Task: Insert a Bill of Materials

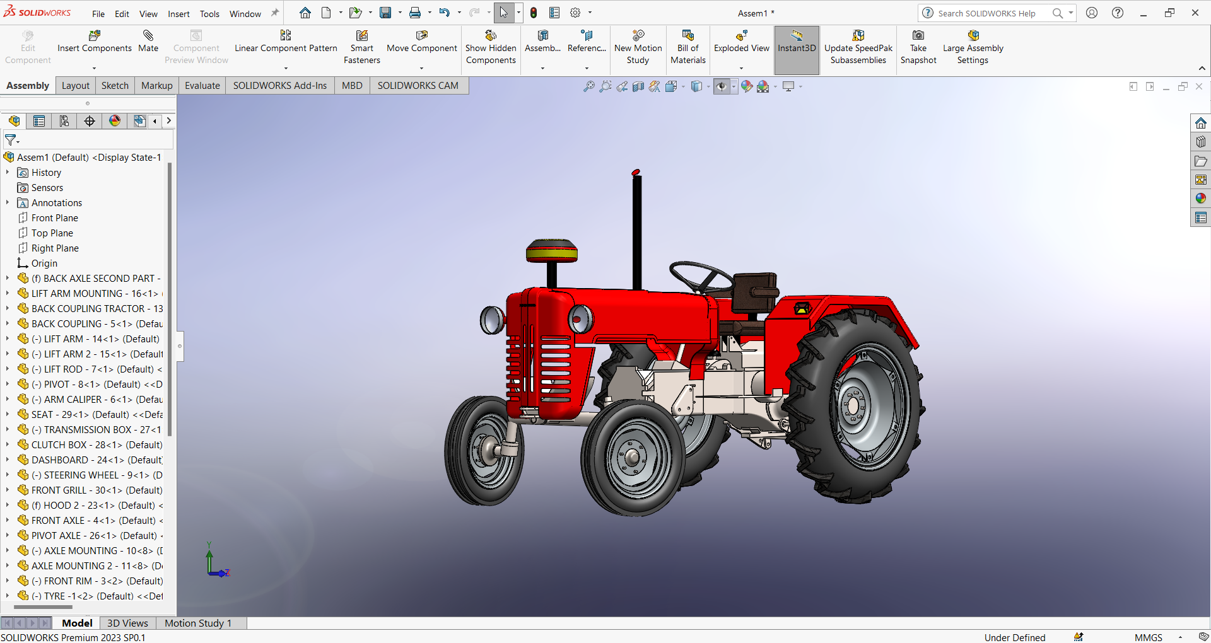Action: point(688,47)
